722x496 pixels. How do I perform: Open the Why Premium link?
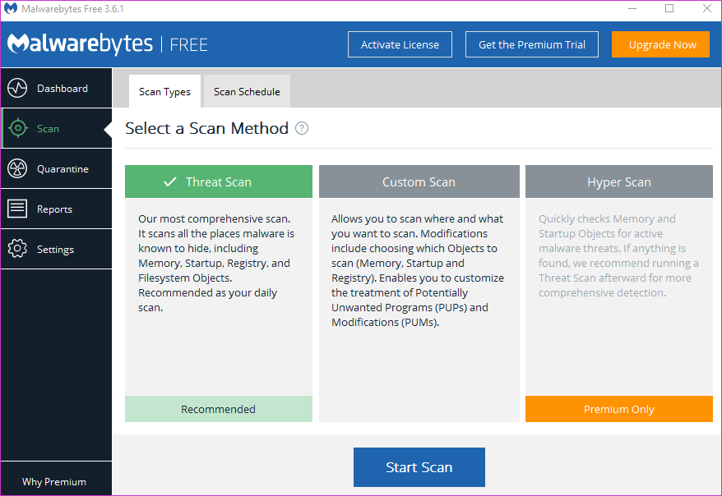(x=54, y=481)
